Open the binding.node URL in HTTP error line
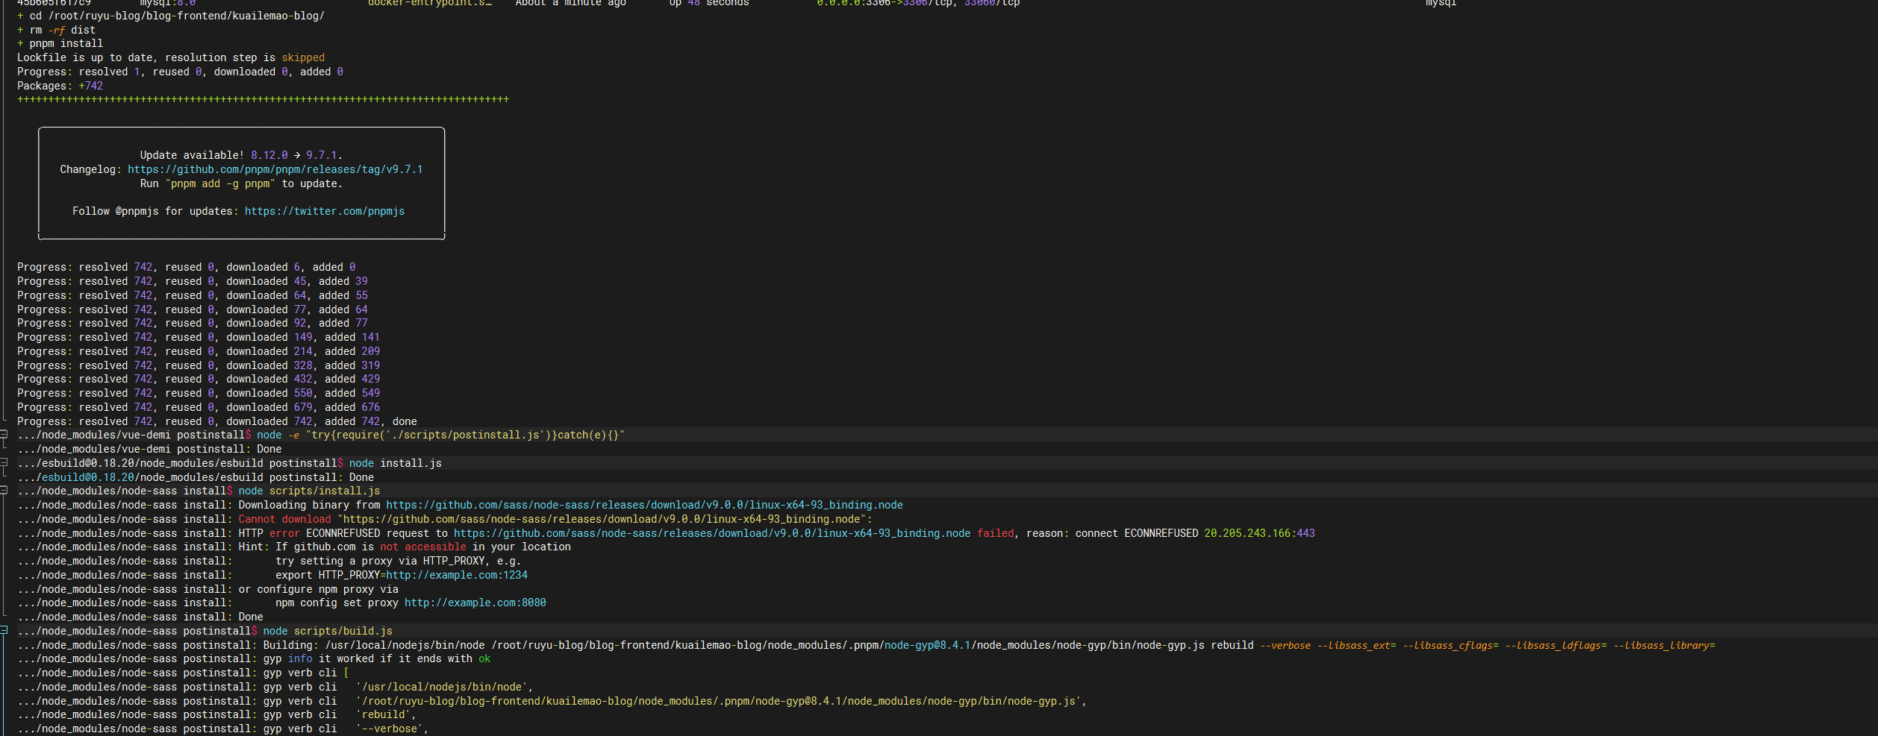The height and width of the screenshot is (736, 1878). coord(712,533)
